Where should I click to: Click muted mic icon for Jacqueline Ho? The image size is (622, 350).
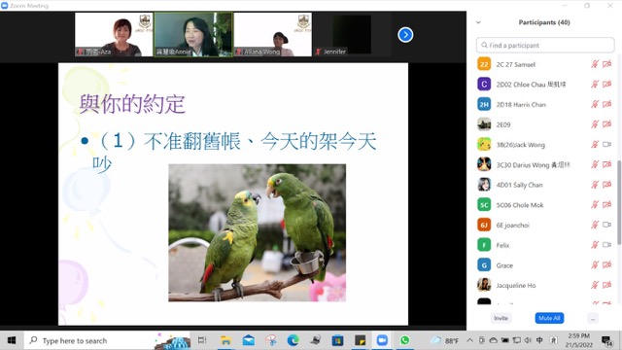pyautogui.click(x=595, y=285)
